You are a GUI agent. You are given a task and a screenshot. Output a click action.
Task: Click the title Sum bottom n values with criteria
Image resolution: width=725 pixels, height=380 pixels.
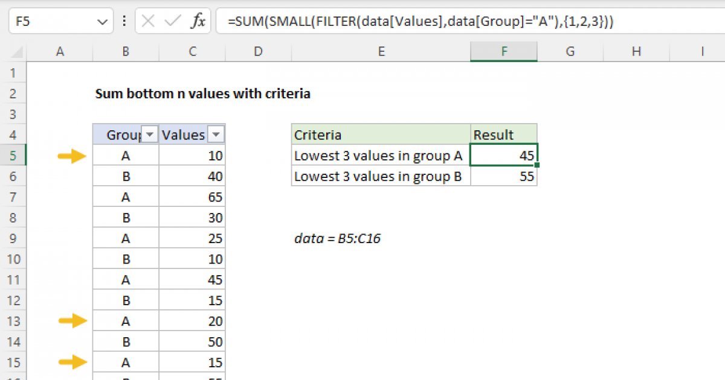(203, 93)
